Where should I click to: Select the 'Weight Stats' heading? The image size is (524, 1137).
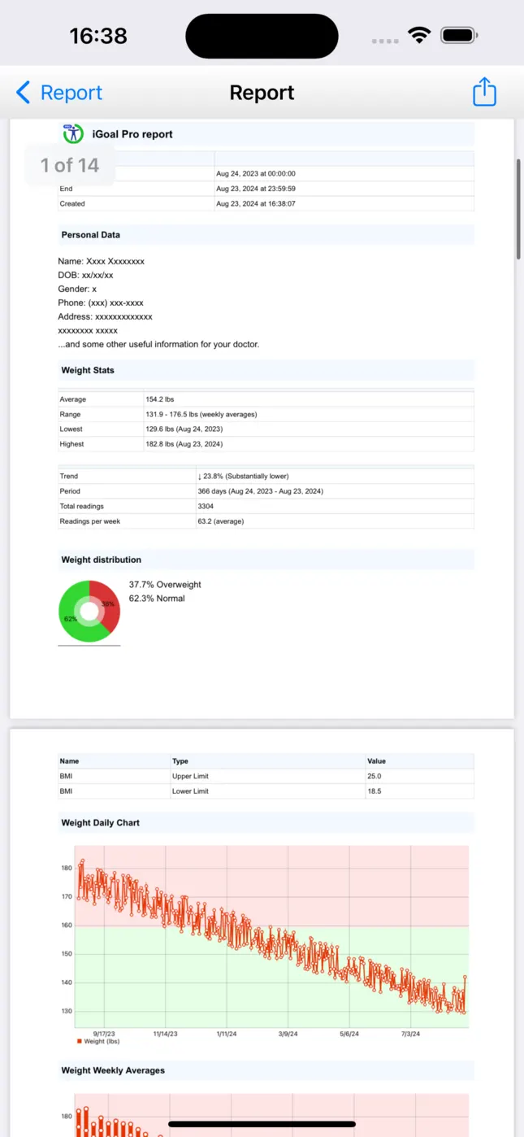coord(88,371)
